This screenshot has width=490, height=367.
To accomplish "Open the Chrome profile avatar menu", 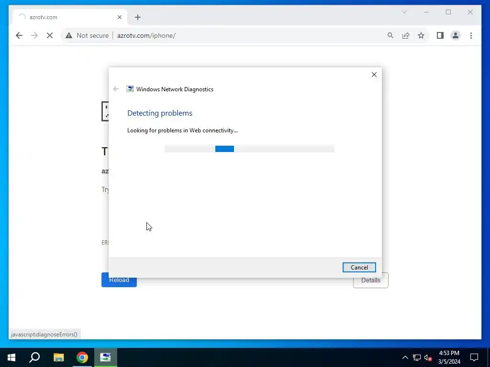I will [x=456, y=35].
